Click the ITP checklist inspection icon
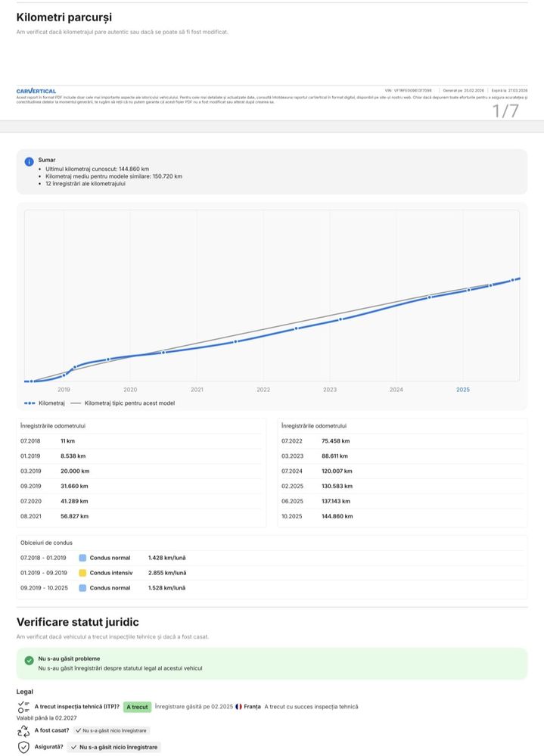544x756 pixels. pyautogui.click(x=23, y=707)
